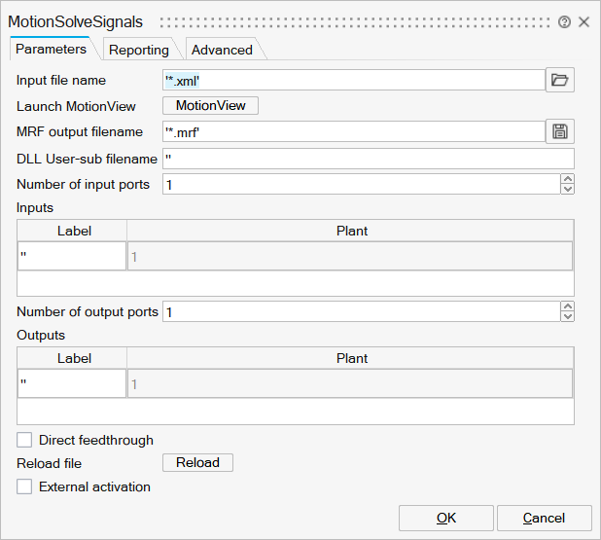Toggle the External activation checkbox
Screen dimensions: 601x540
click(25, 486)
